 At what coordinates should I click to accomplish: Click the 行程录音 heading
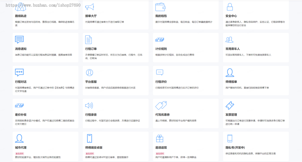click(91, 115)
